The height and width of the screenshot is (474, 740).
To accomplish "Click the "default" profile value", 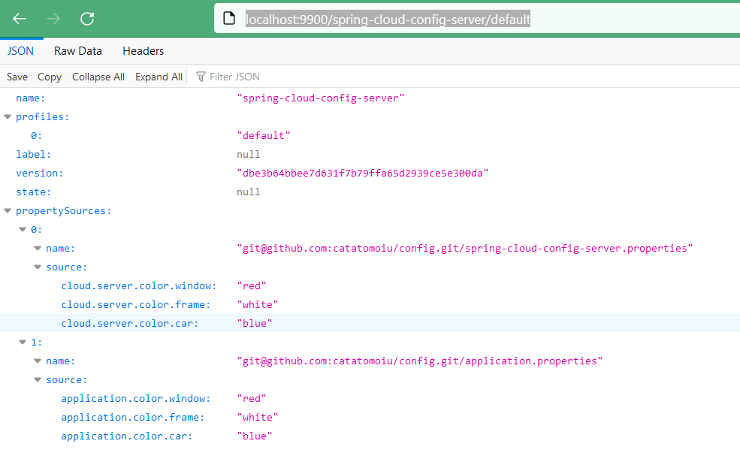I will coord(264,135).
